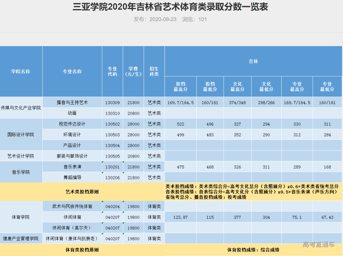Select the 休闲体育（高尔夫）major cell
The height and width of the screenshot is (256, 343).
[x=72, y=228]
